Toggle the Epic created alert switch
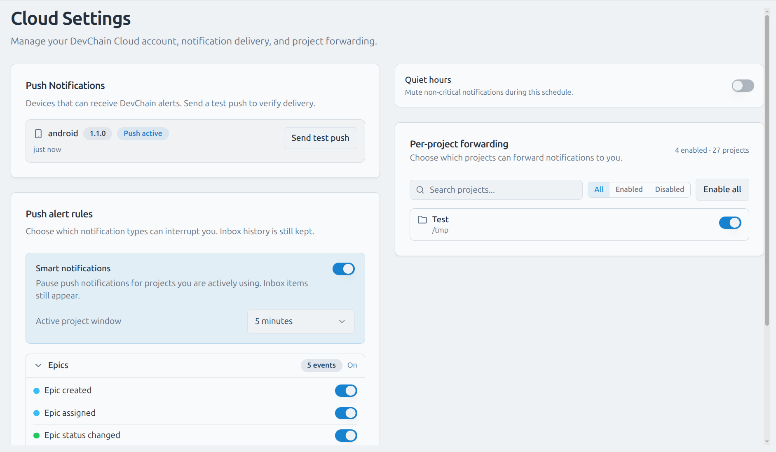The width and height of the screenshot is (776, 452). coord(346,391)
